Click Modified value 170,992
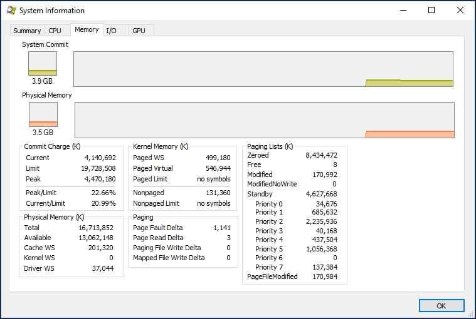Viewport: 476px width, 319px height. 325,175
